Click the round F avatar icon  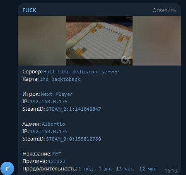7,168
